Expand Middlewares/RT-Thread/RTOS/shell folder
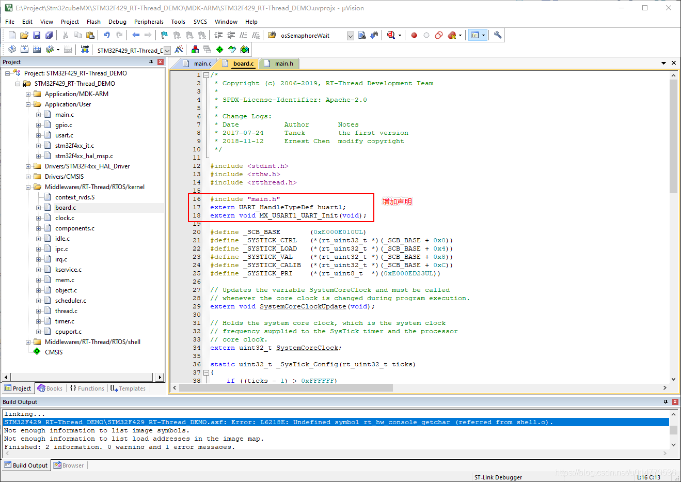This screenshot has height=482, width=681. 28,342
